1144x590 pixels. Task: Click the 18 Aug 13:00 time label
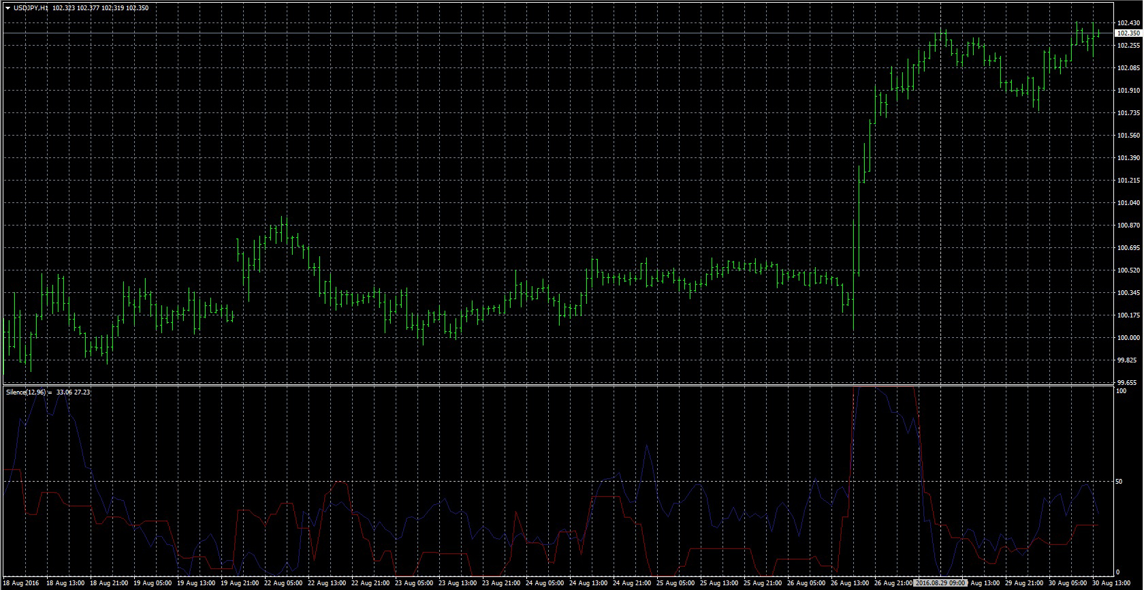pos(65,583)
